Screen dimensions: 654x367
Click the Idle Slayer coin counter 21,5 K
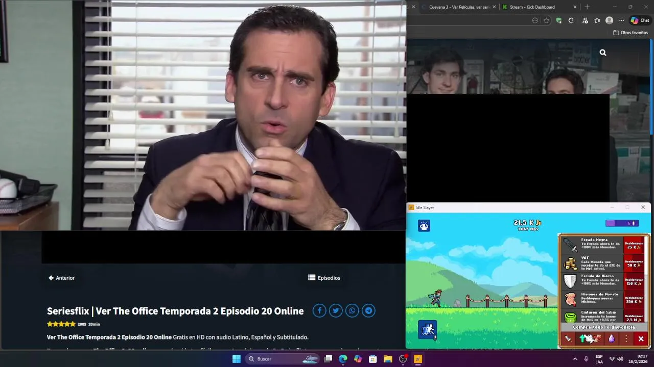click(x=527, y=223)
